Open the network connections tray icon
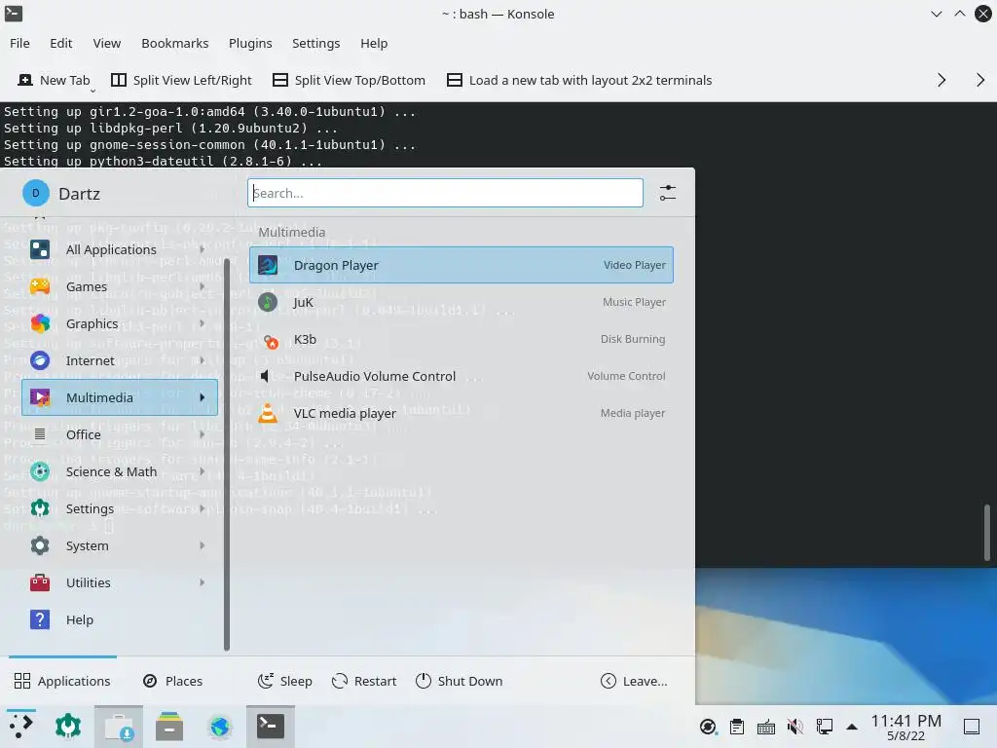The image size is (997, 748). coord(824,727)
